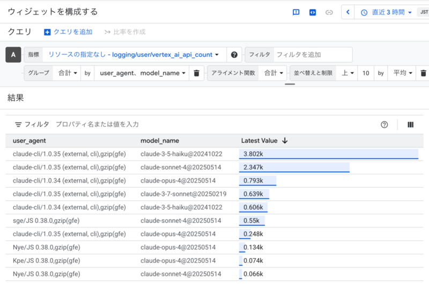Click the results table filter icon
This screenshot has width=429, height=286.
tap(18, 124)
